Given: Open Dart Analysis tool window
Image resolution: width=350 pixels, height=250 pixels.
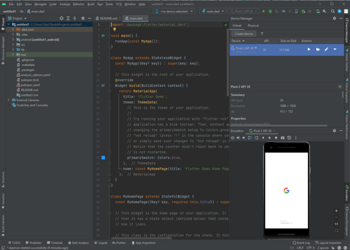Looking at the screenshot, I should click(x=78, y=243).
